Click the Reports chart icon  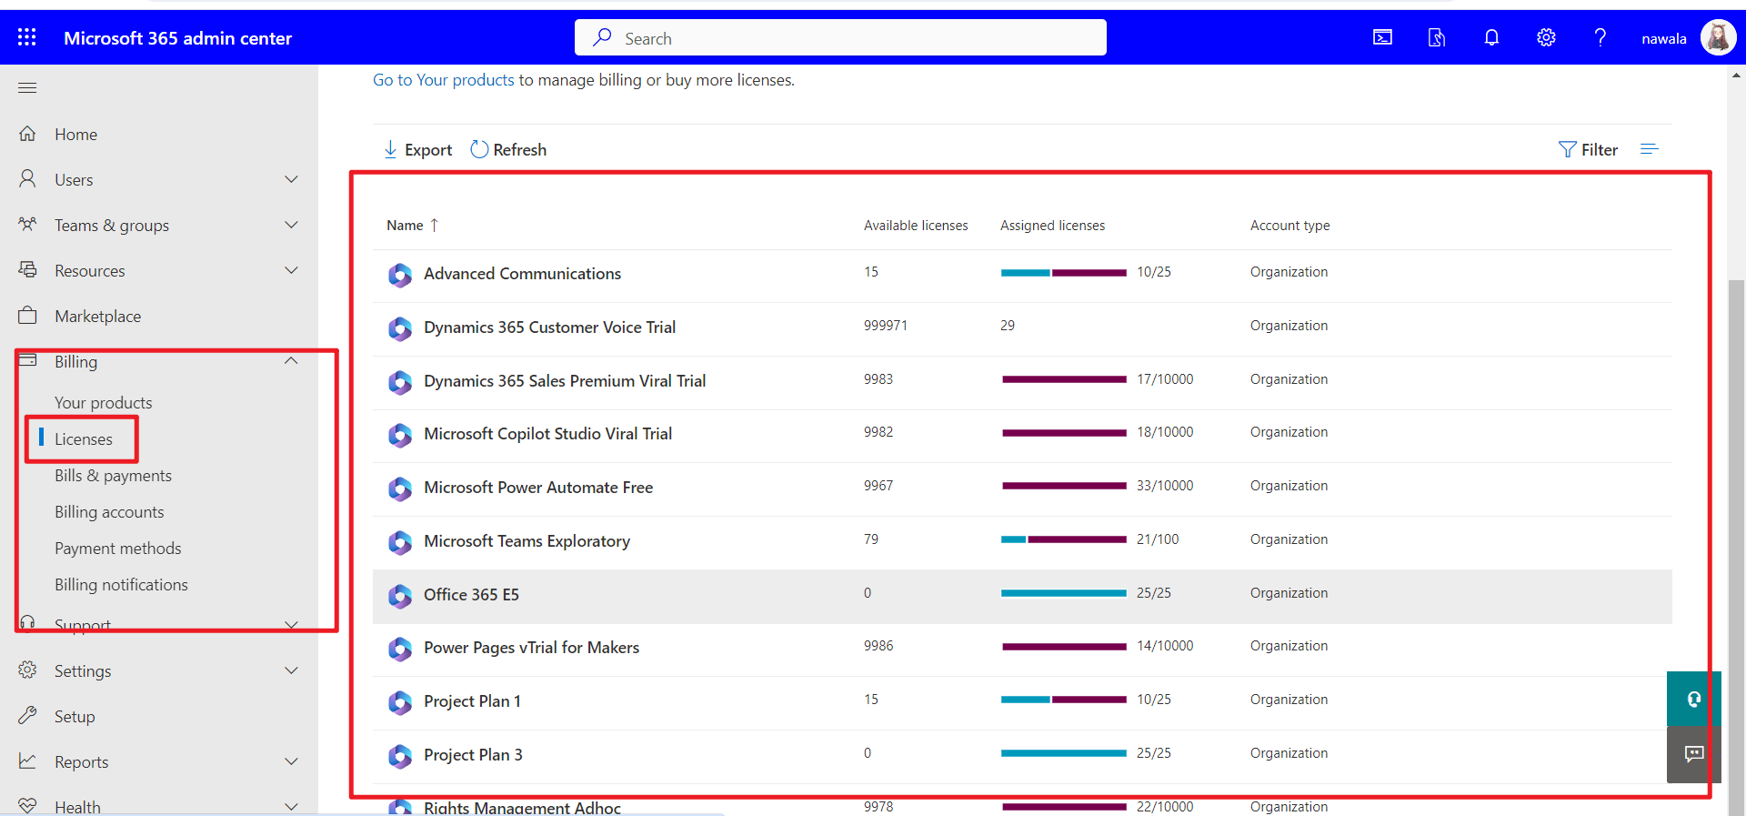pos(27,761)
